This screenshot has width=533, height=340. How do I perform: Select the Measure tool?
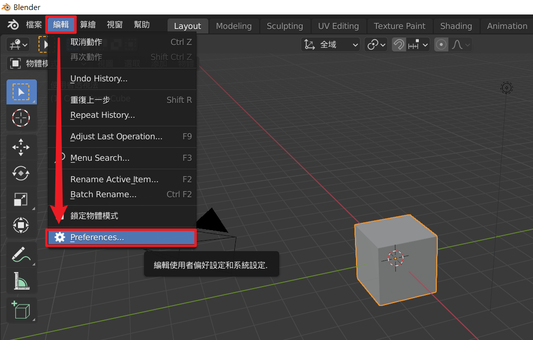click(x=21, y=280)
